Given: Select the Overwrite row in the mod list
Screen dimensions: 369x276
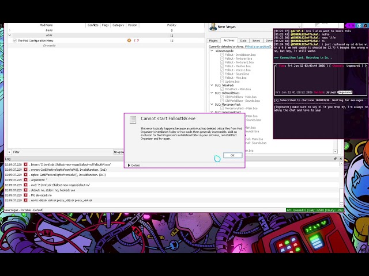Looking at the screenshot, I should click(106, 45).
